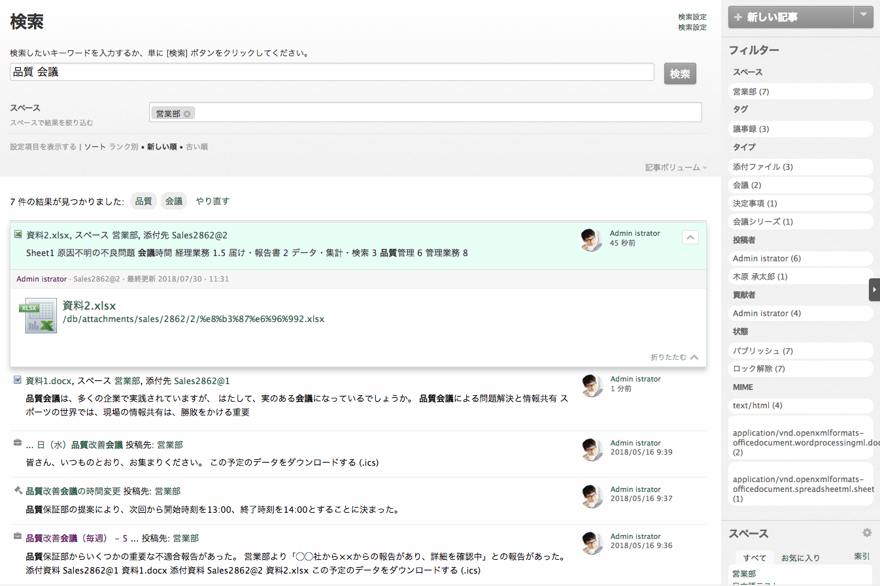The height and width of the screenshot is (586, 880).
Task: Sort results by 古い順
Action: (x=197, y=147)
